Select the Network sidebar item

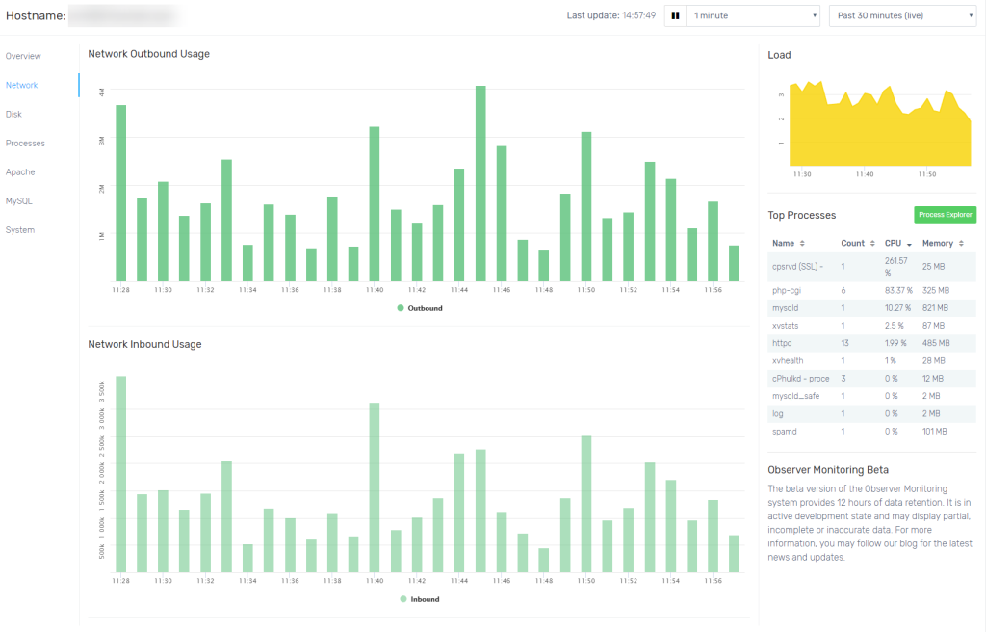pos(21,85)
